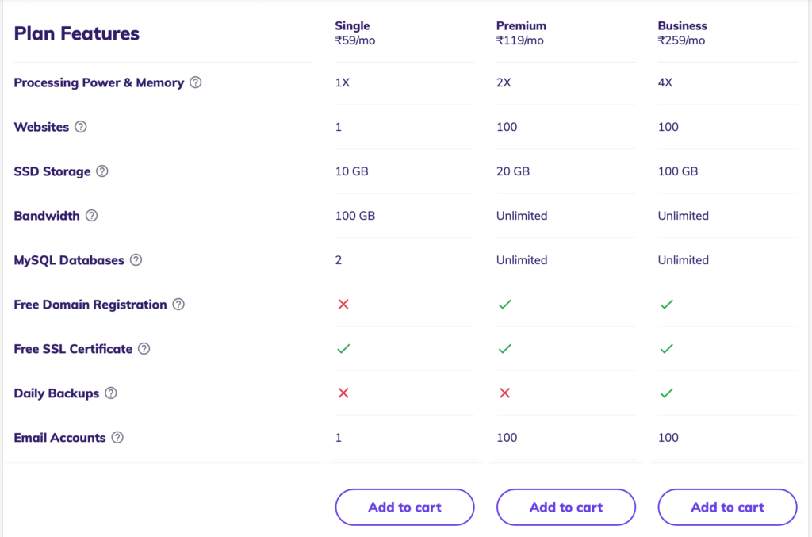Add the Premium plan to cart
Image resolution: width=812 pixels, height=537 pixels.
[566, 507]
